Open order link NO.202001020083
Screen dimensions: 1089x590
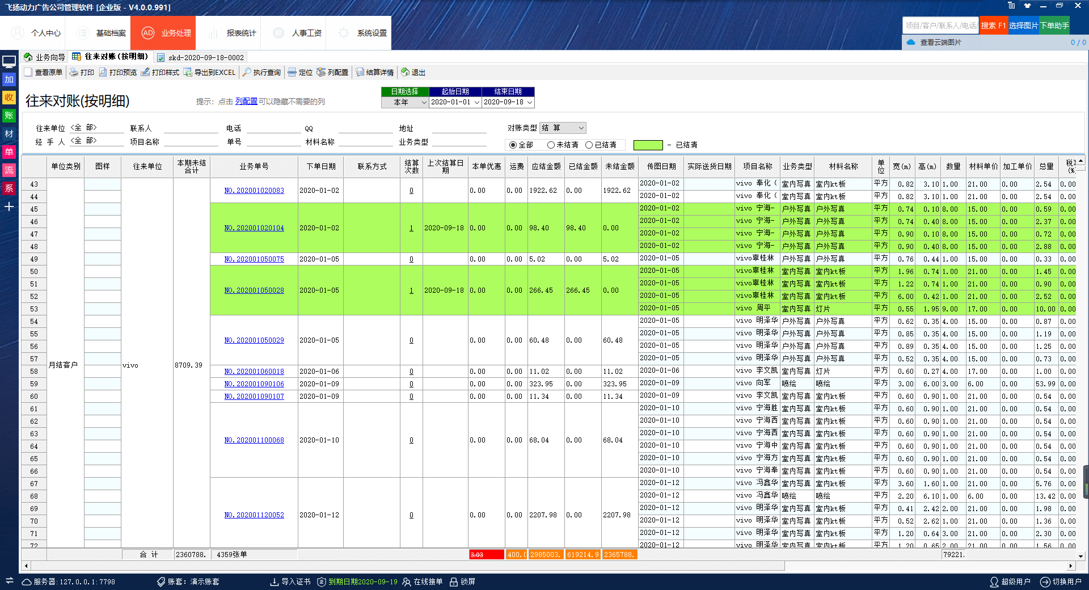pos(254,191)
